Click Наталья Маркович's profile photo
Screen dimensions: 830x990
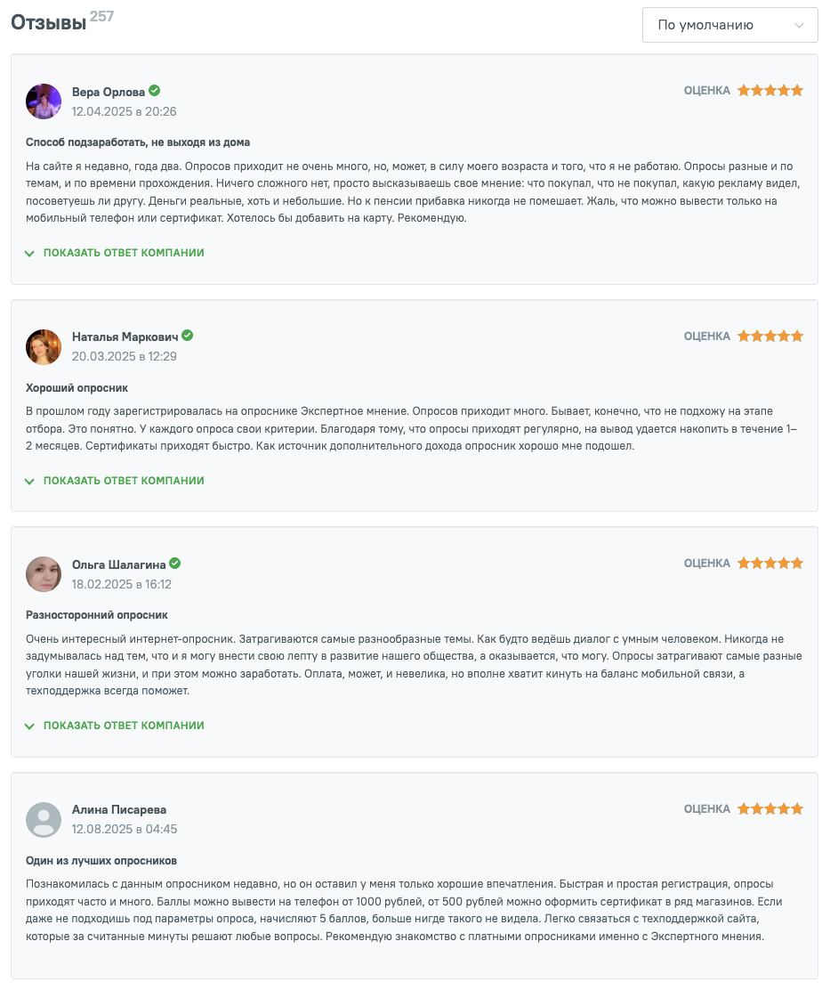[x=44, y=347]
